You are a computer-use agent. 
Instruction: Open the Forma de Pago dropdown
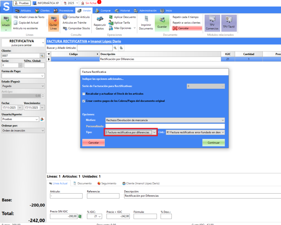pos(42,76)
